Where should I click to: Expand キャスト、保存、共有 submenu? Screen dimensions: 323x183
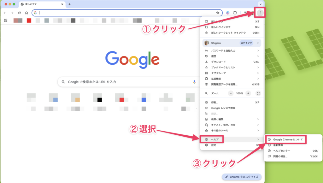point(232,125)
